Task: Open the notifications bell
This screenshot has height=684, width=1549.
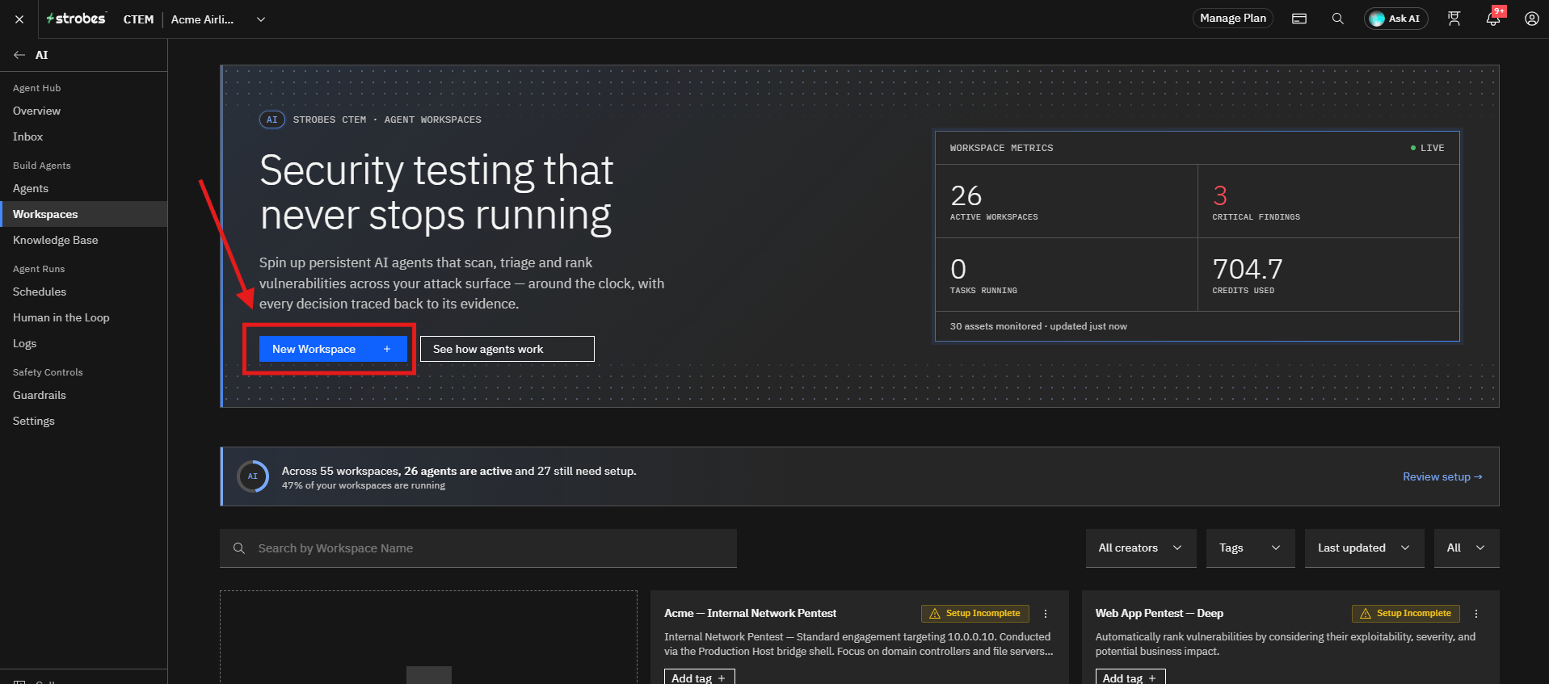Action: click(1493, 19)
